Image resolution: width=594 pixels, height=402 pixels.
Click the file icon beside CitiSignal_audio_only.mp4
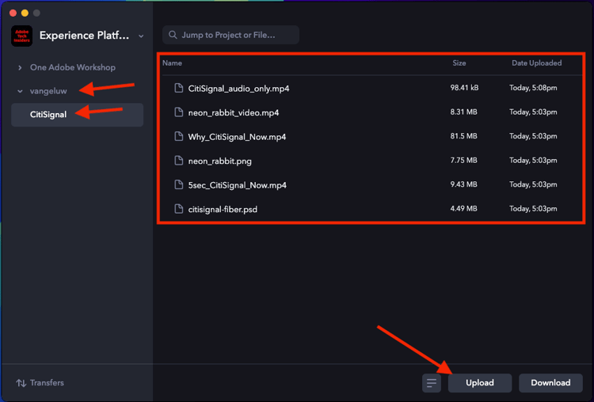179,88
